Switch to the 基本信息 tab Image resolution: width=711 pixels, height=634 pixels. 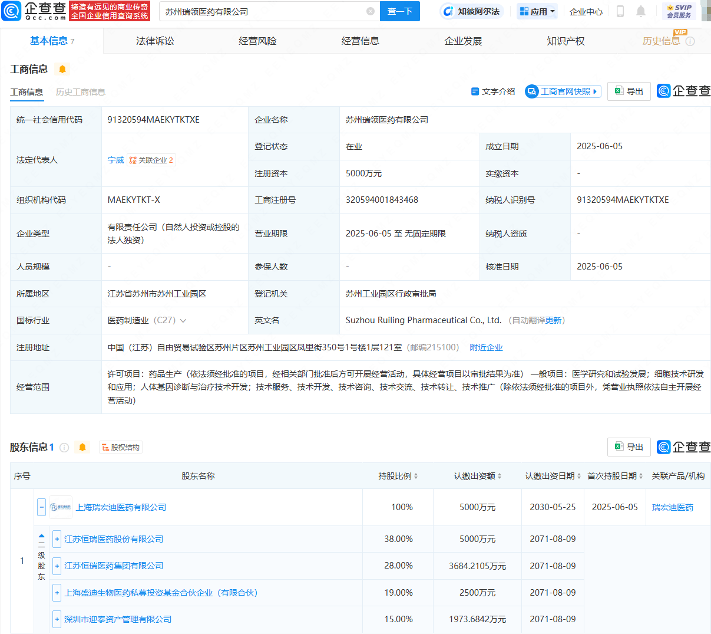coord(52,41)
